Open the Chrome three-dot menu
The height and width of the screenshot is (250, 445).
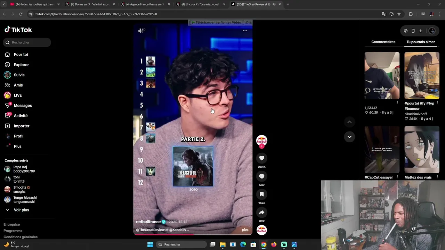coord(439,14)
